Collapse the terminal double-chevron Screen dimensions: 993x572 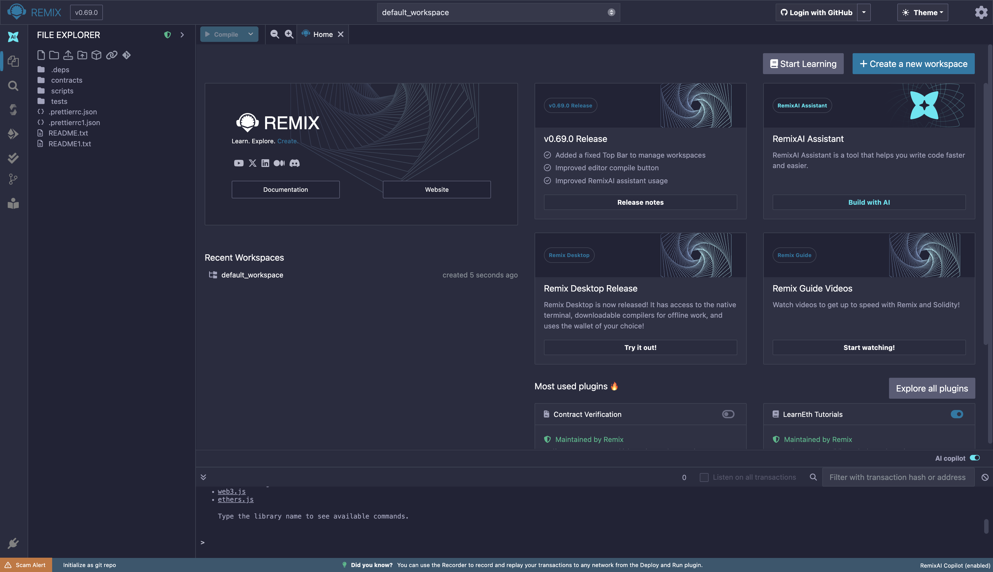click(203, 477)
